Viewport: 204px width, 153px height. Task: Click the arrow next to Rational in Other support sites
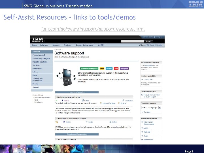(x=142, y=132)
